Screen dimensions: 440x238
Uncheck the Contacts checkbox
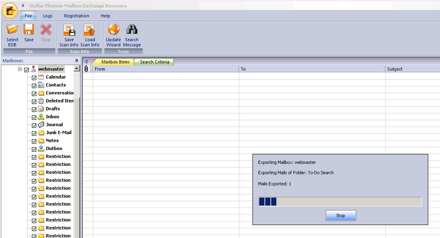coord(34,85)
